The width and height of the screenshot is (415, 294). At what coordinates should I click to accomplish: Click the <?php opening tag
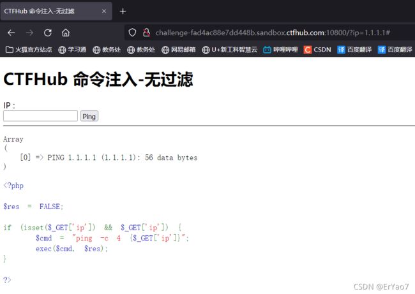pos(13,186)
